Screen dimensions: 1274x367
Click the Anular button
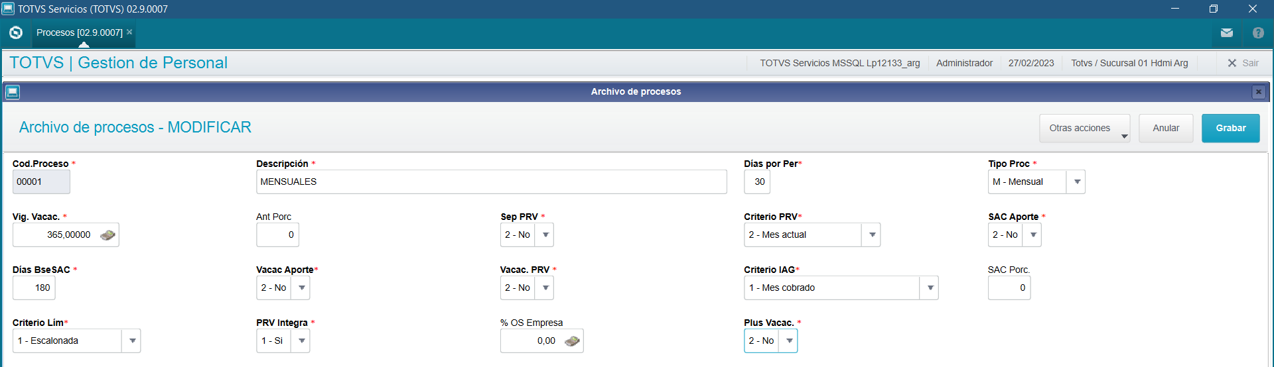pyautogui.click(x=1166, y=128)
